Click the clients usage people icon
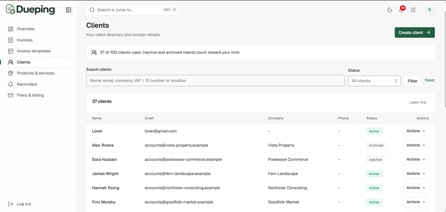 [94, 52]
